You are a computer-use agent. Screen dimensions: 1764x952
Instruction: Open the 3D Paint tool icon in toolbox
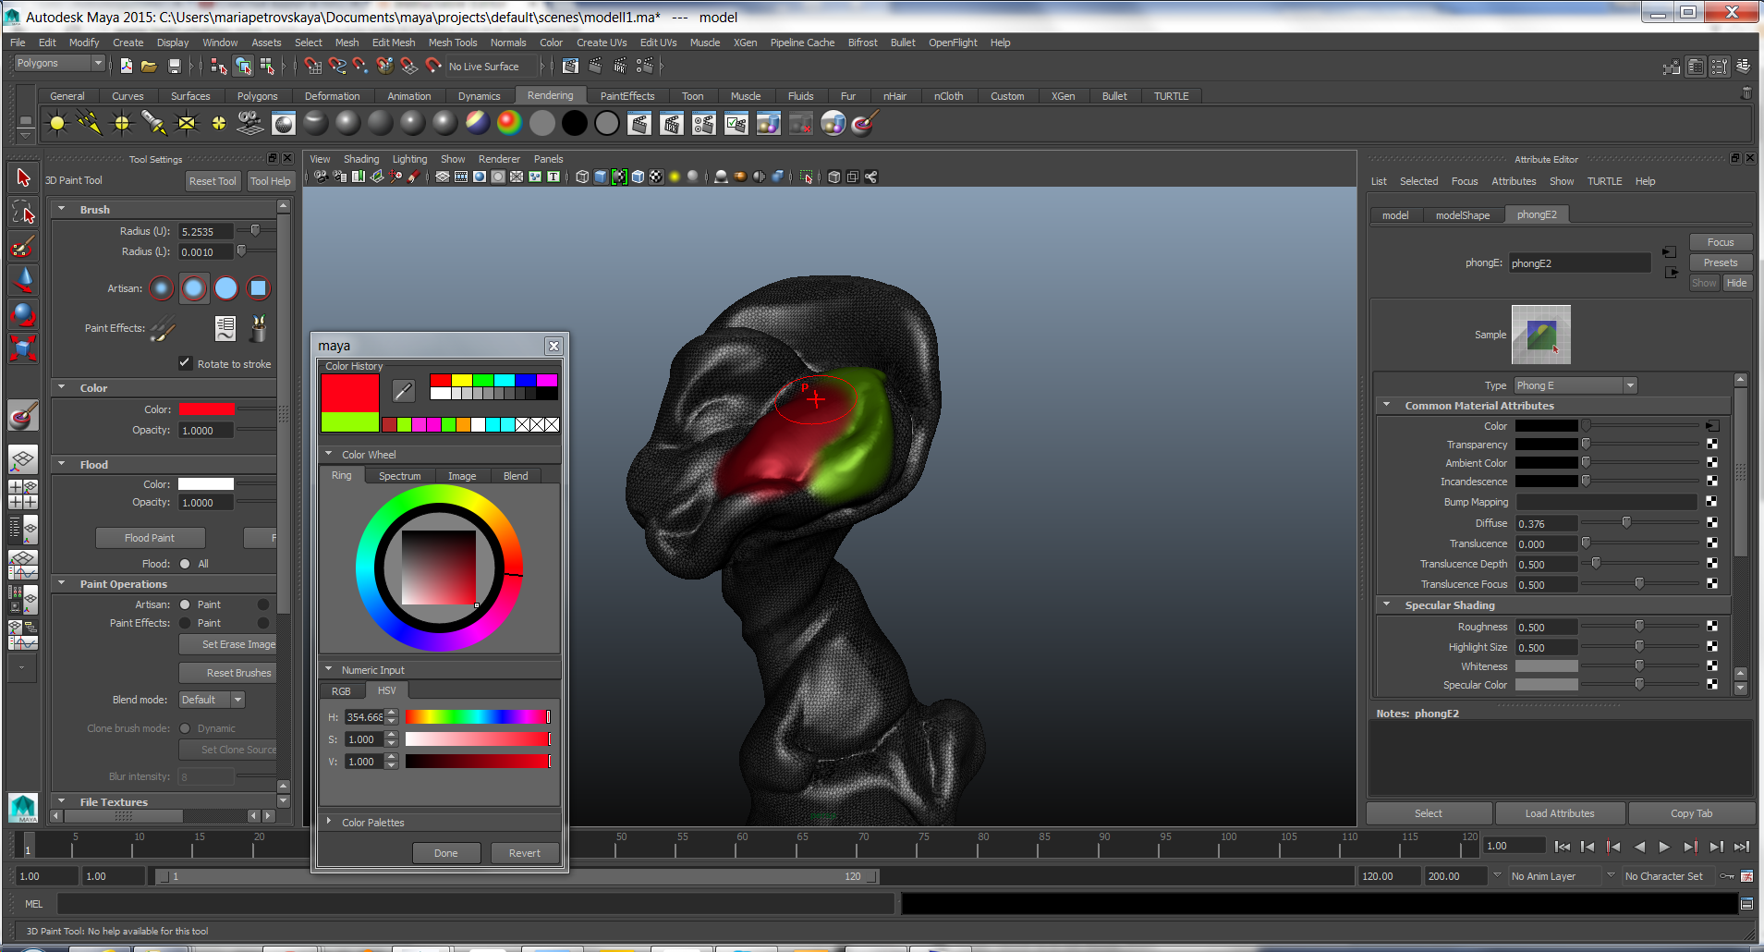[23, 416]
